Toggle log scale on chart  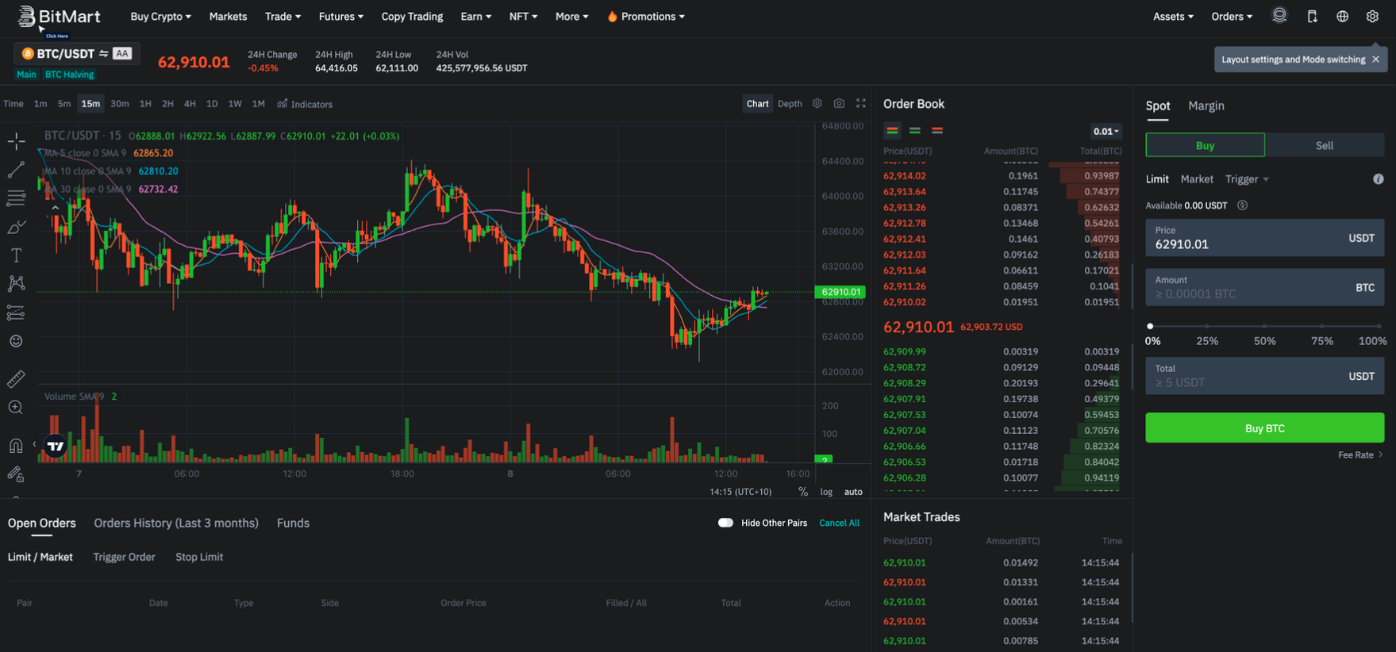point(826,492)
